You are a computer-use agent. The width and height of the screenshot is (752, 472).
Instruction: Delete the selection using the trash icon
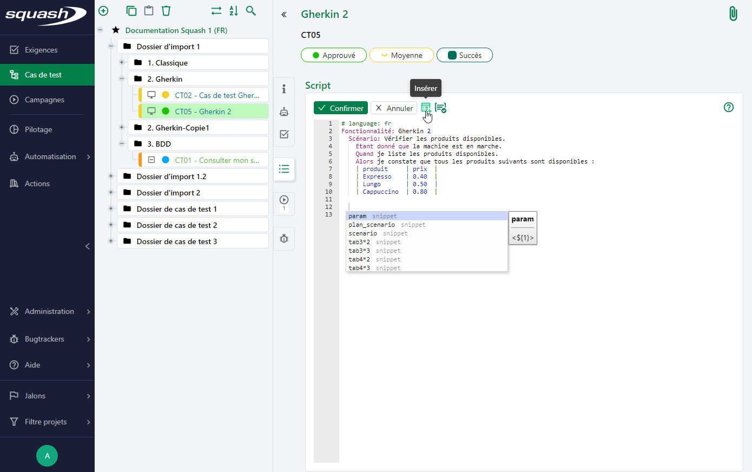(x=166, y=11)
